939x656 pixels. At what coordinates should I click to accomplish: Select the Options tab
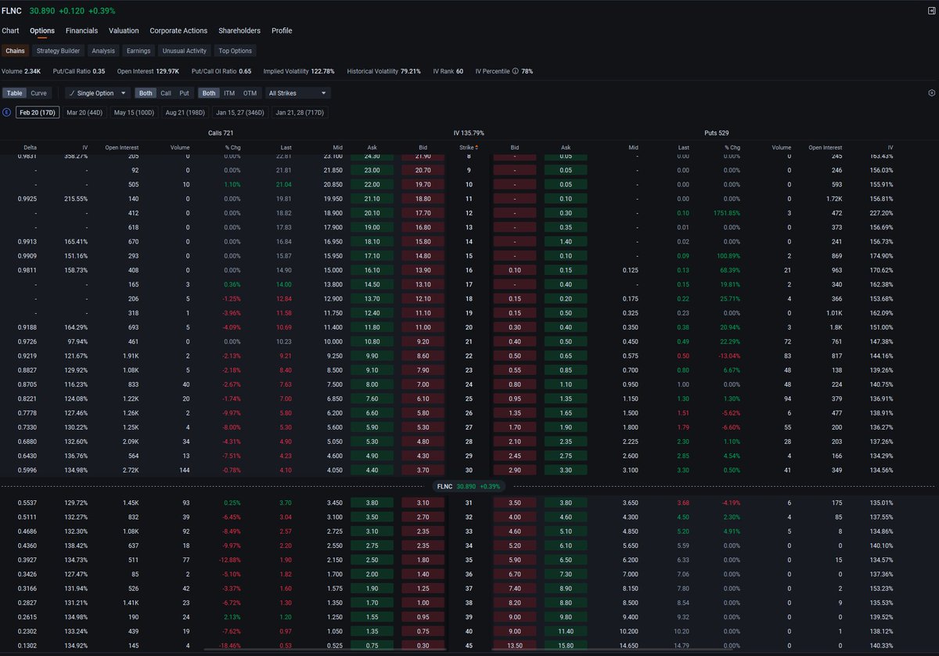(42, 31)
